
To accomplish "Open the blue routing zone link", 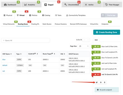I will click(x=4, y=60).
